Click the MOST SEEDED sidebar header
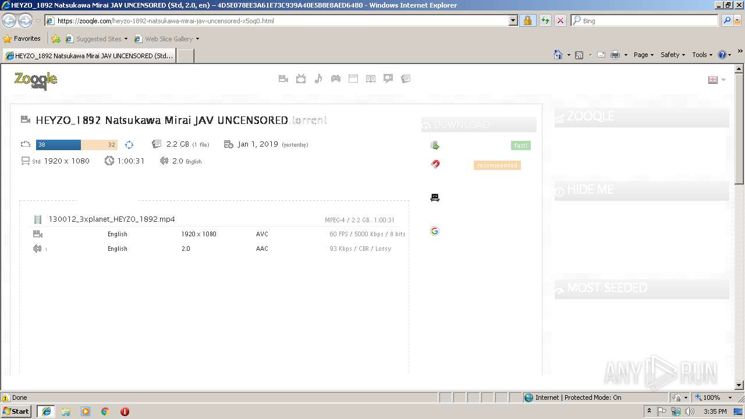The height and width of the screenshot is (419, 745). (641, 289)
